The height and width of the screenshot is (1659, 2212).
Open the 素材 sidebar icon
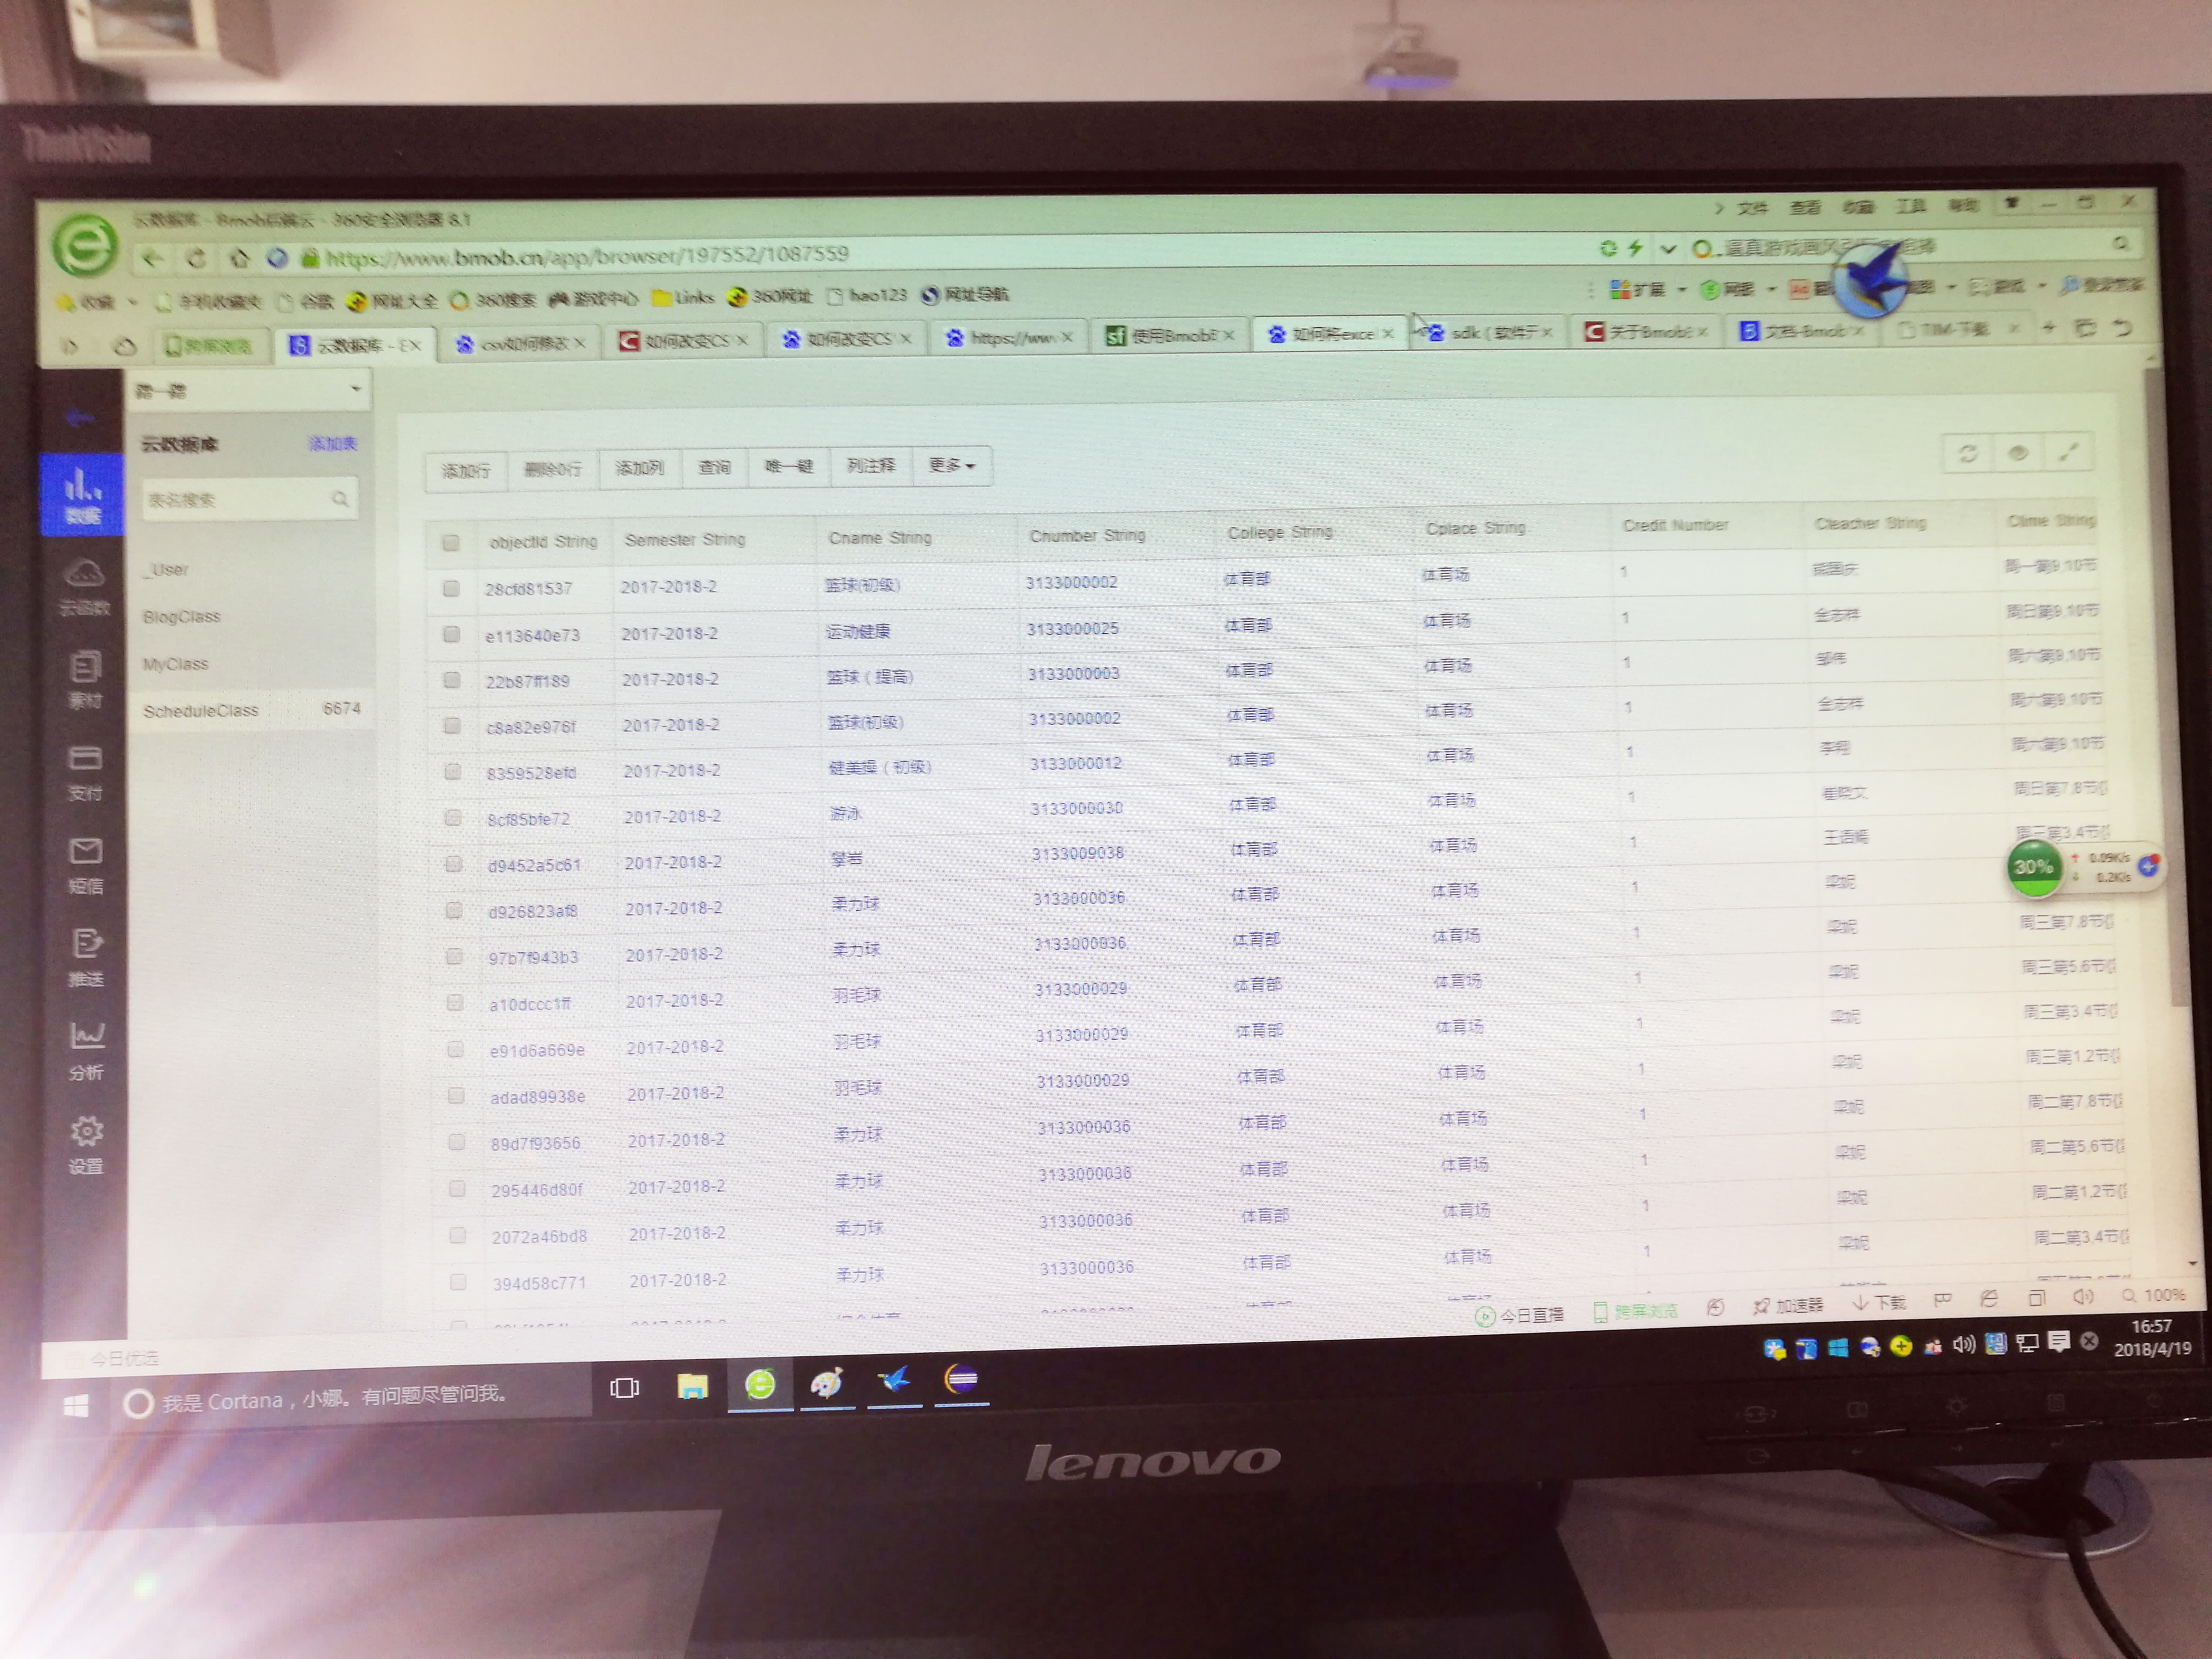(85, 679)
